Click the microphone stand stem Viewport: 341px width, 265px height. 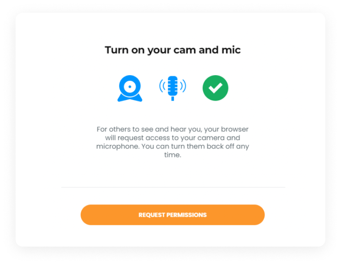pyautogui.click(x=173, y=98)
